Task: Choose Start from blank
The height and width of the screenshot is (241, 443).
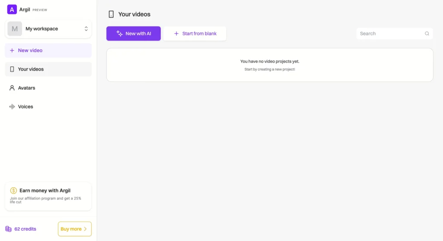Action: (195, 33)
